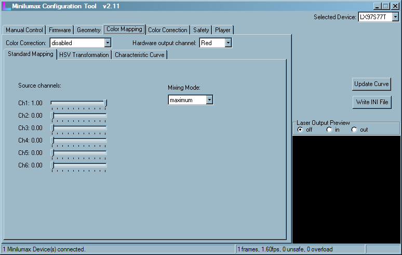Go to the Geometry tab

88,30
